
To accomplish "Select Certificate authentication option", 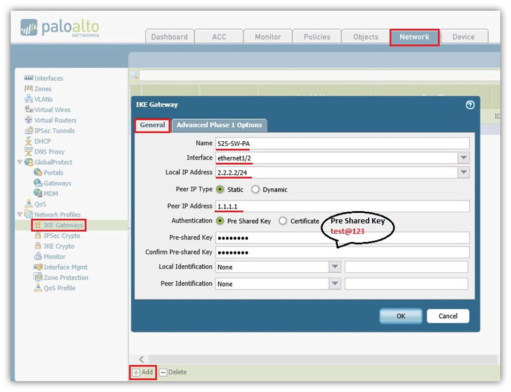I will 283,221.
